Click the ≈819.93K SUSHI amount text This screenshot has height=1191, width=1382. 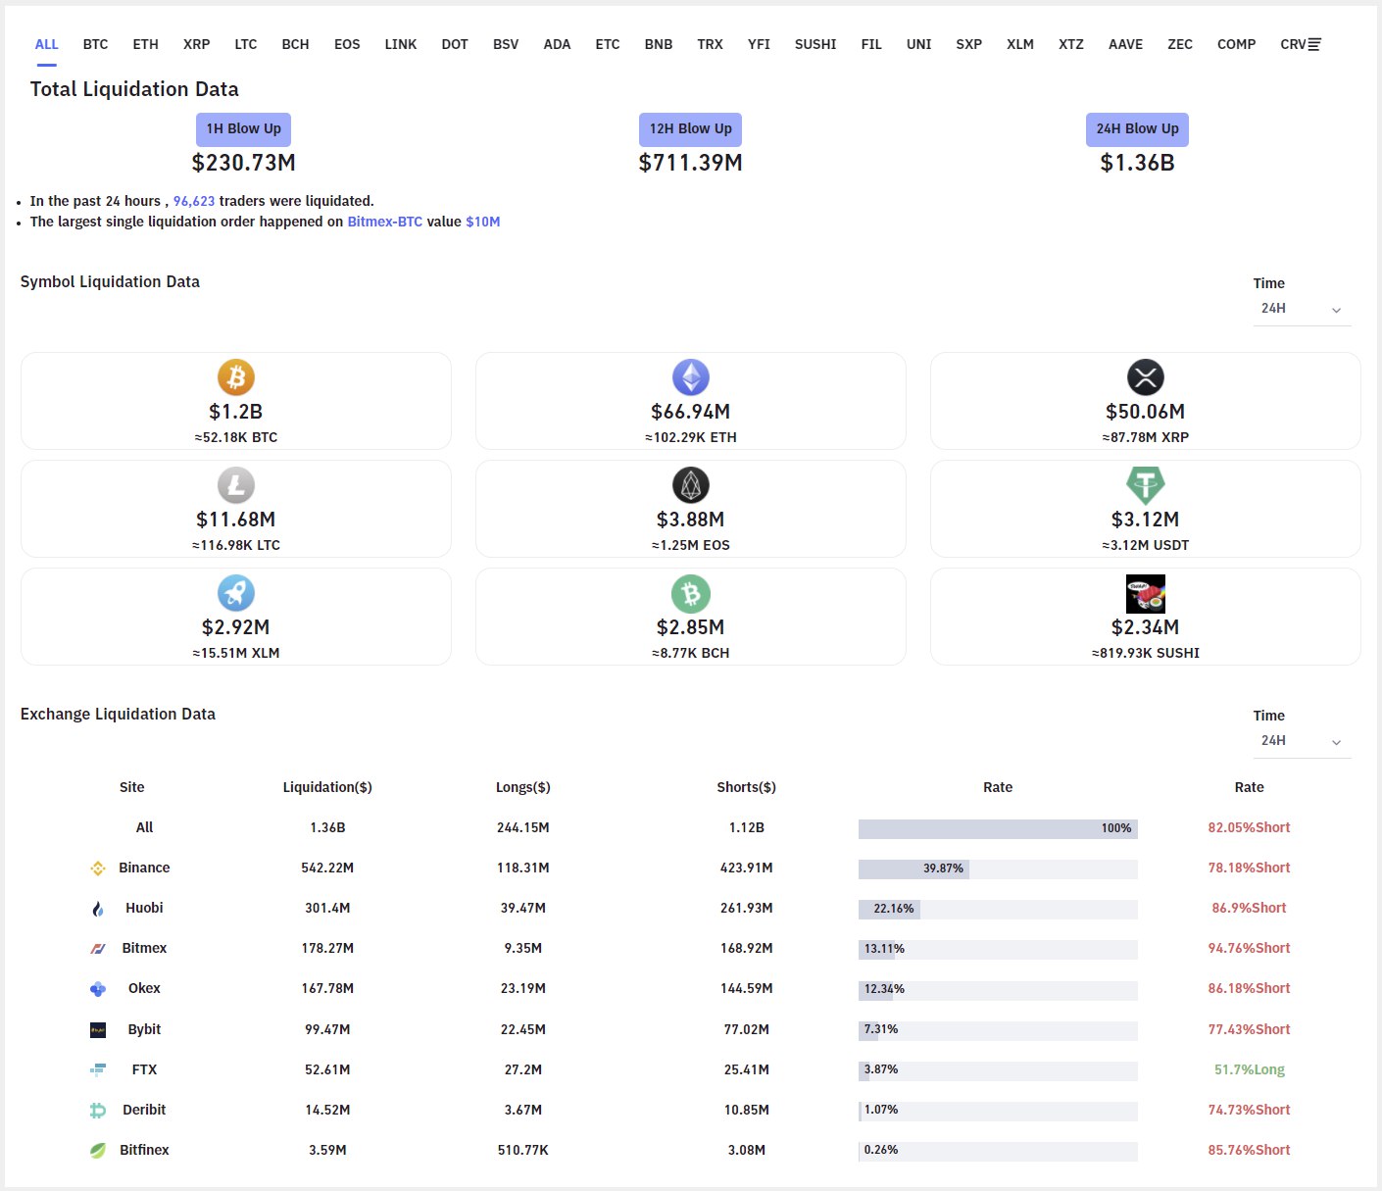1146,653
